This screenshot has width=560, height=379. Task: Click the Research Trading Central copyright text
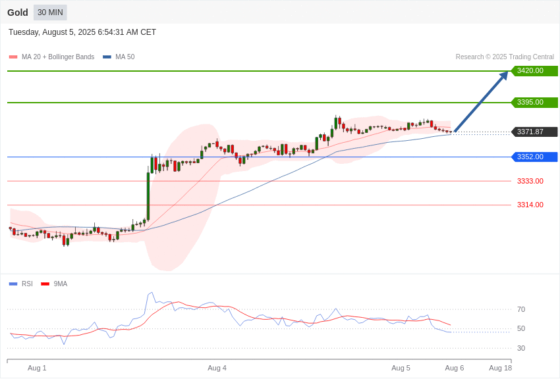tap(505, 57)
